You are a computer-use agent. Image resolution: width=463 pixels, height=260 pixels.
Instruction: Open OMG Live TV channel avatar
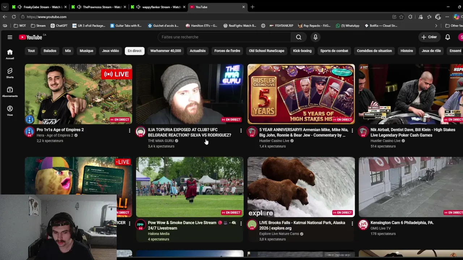coord(363,225)
